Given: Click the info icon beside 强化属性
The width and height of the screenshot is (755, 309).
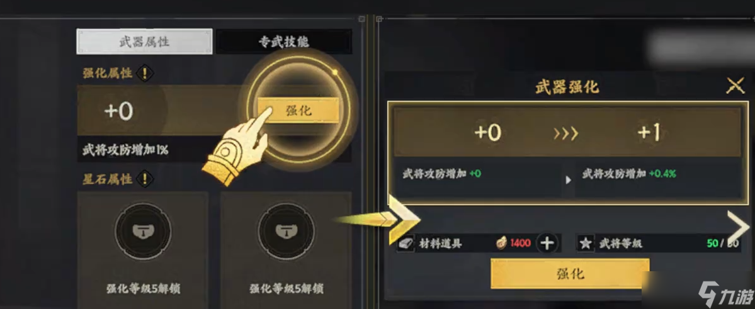Looking at the screenshot, I should pos(144,74).
